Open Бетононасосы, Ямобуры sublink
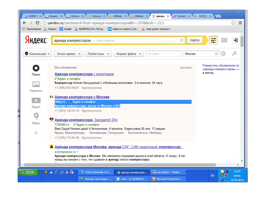 click(x=145, y=133)
